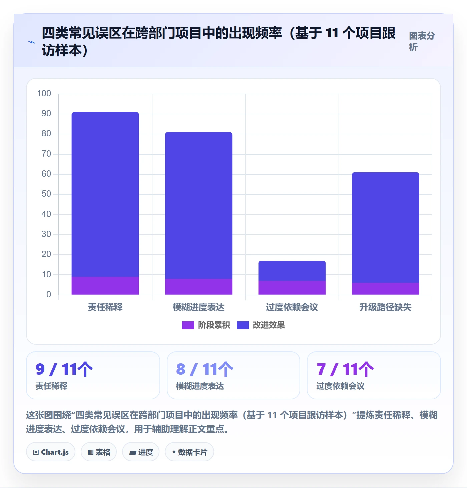
Task: Click the 9 / 11个 statistic value
Action: 64,369
